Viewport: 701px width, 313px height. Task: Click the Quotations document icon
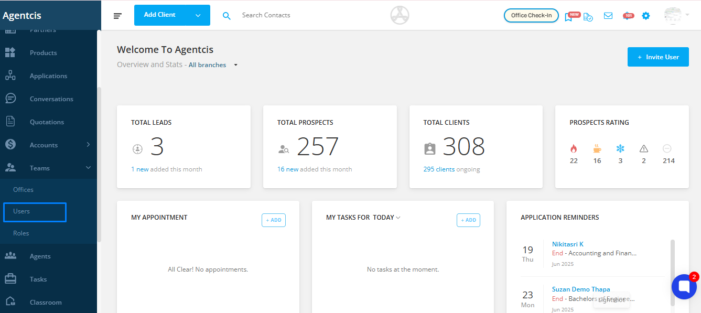coord(10,122)
